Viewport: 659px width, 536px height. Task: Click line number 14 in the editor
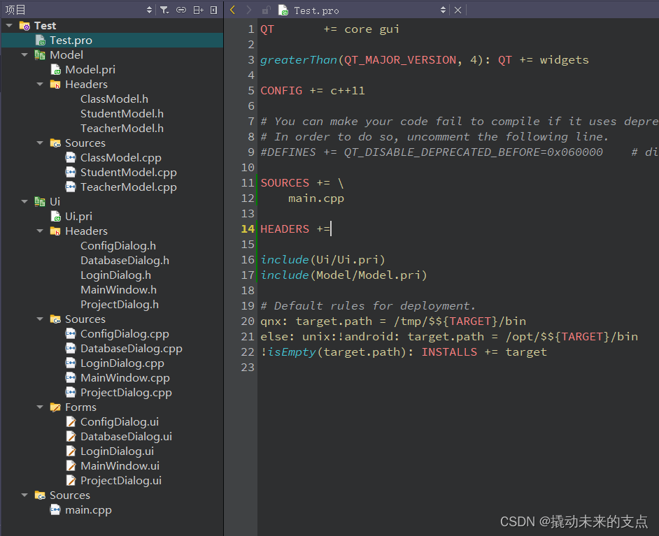pyautogui.click(x=247, y=229)
